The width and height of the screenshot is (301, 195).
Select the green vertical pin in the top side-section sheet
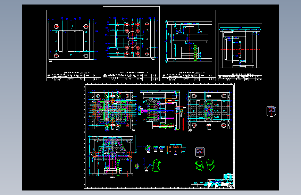coord(195,53)
